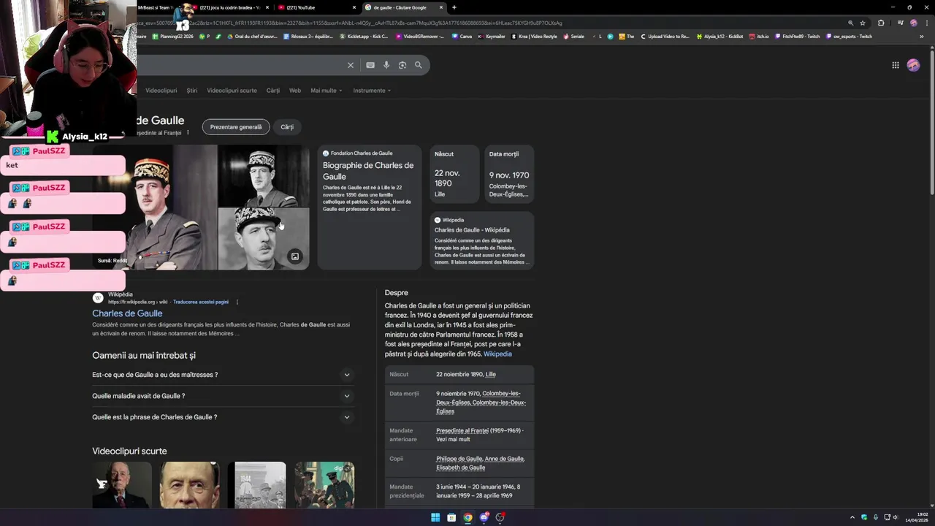Open the 'Președinte al Franței' link
Viewport: 935px width, 526px height.
tap(462, 430)
